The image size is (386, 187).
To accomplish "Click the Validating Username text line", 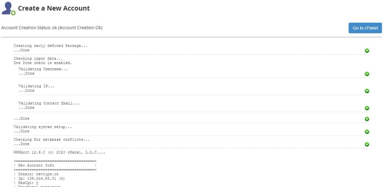I will (x=43, y=69).
